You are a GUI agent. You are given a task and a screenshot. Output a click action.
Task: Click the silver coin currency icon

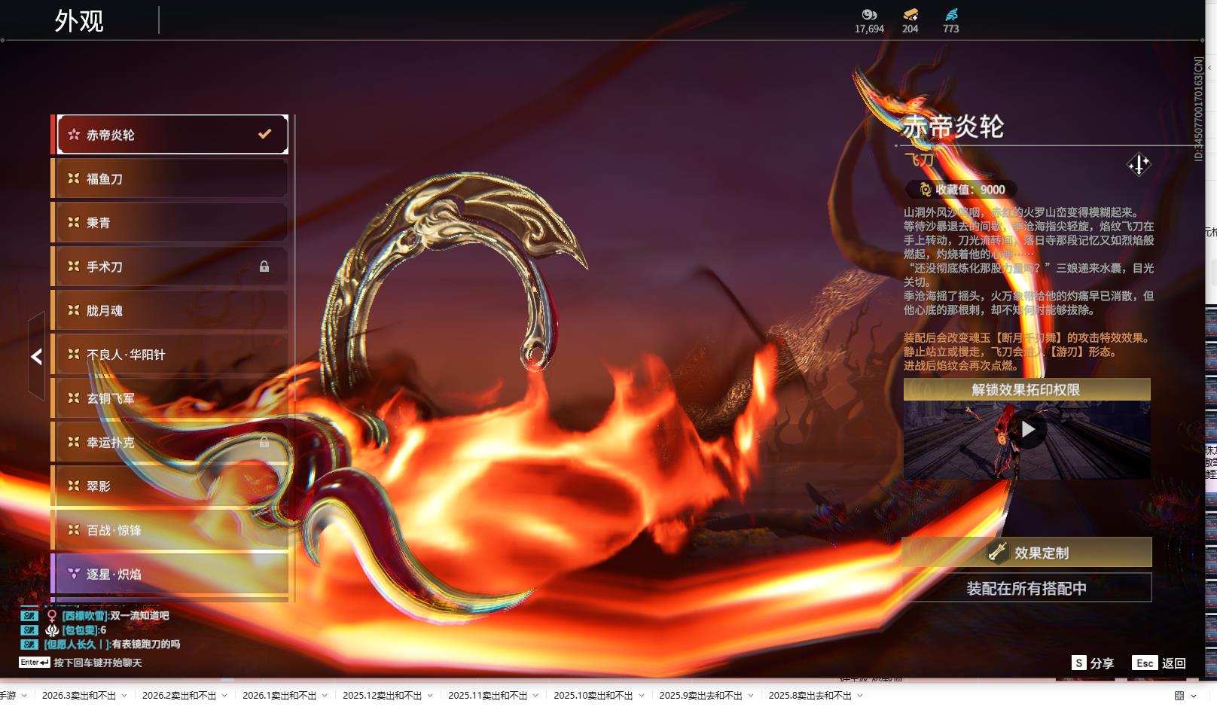(869, 14)
